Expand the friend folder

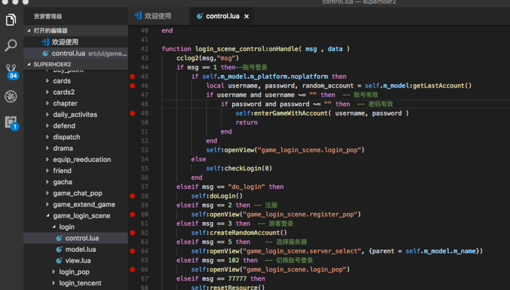(x=76, y=171)
